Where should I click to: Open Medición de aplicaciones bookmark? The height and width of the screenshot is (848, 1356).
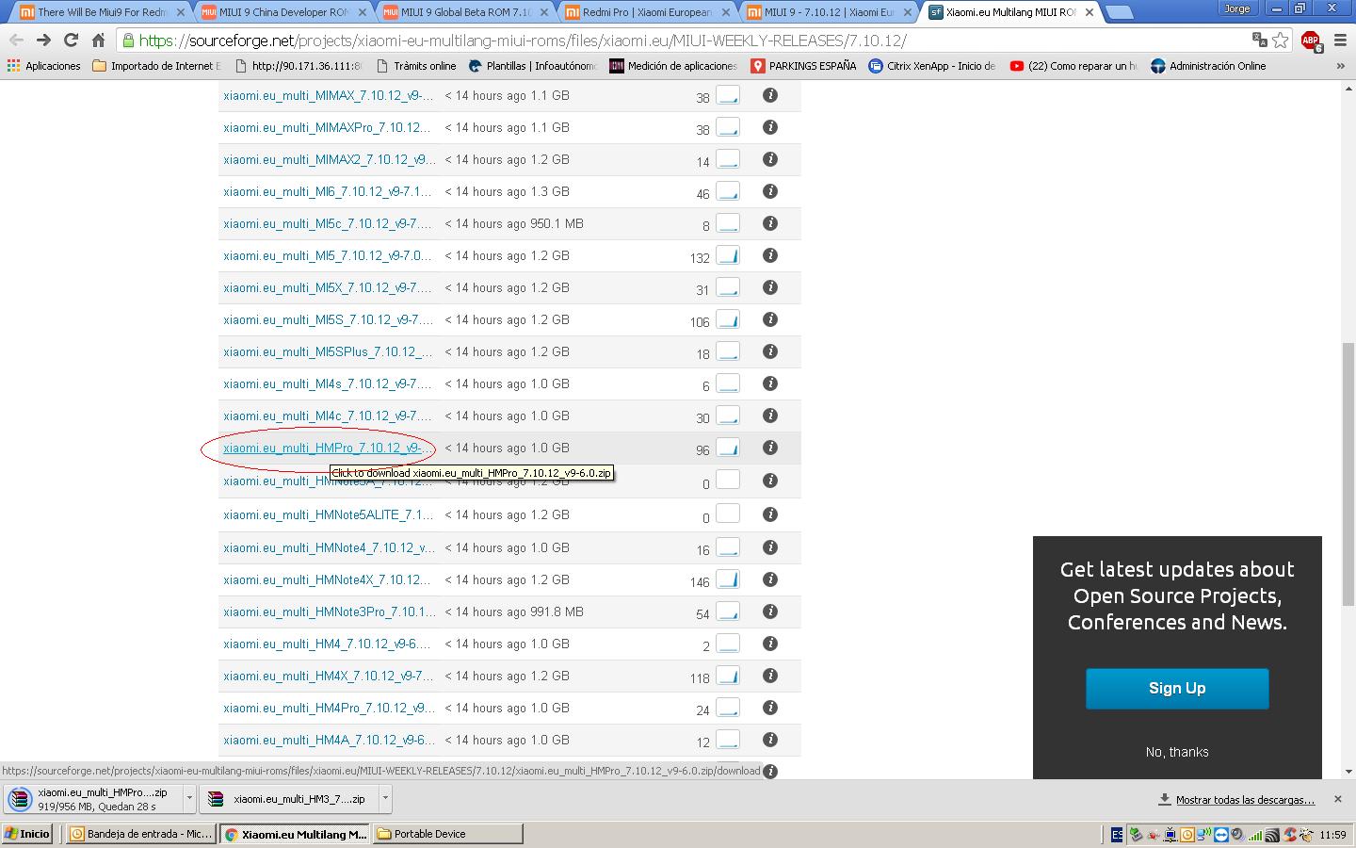(x=673, y=66)
